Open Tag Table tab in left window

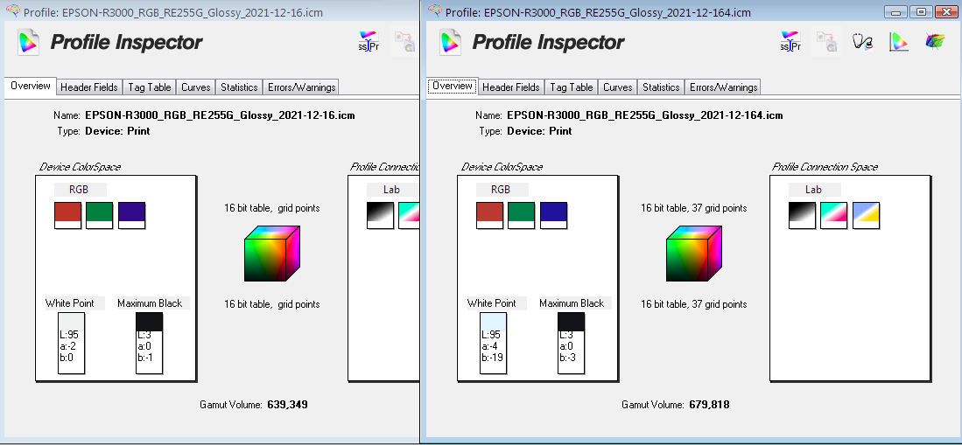tap(149, 87)
